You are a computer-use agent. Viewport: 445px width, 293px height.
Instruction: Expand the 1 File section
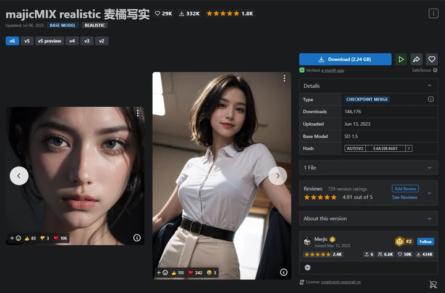pyautogui.click(x=368, y=167)
